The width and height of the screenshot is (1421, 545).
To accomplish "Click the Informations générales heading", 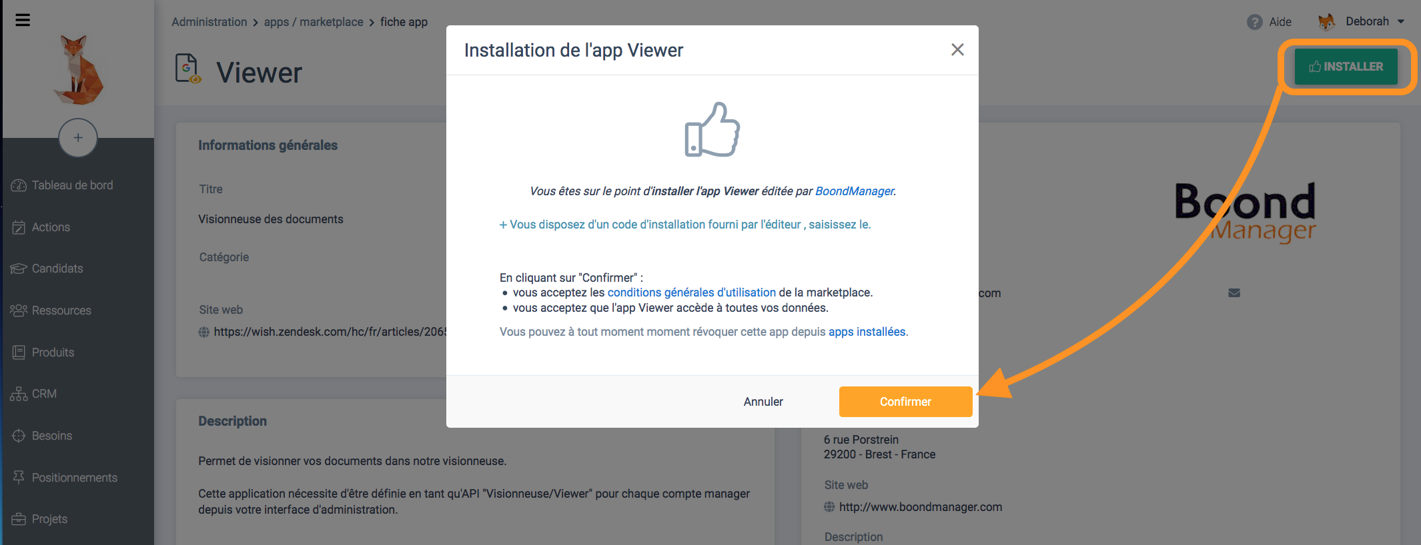I will click(x=268, y=145).
